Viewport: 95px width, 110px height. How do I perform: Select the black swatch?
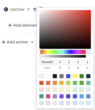click(x=55, y=76)
